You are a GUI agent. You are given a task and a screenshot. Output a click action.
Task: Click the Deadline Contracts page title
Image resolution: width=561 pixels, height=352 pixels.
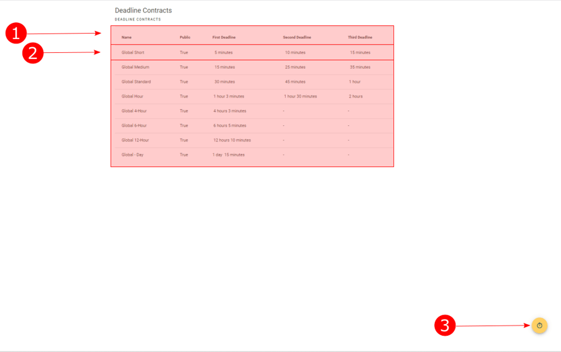click(x=144, y=11)
